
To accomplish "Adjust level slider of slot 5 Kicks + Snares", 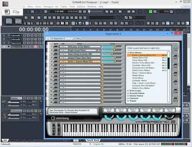I will (x=115, y=61).
